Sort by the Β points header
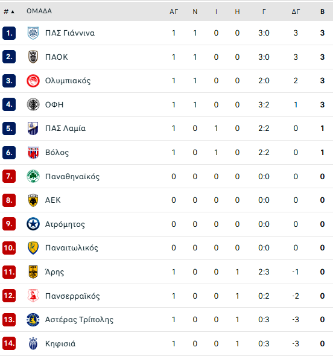The height and width of the screenshot is (359, 333). 322,11
